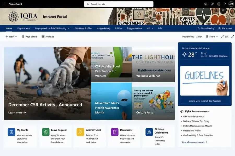The height and width of the screenshot is (156, 235).
Task: Open Confidentiality & Data Protection announcement
Action: click(198, 135)
